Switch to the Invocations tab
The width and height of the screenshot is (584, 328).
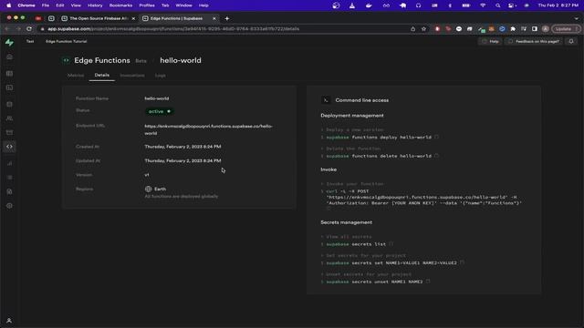(132, 75)
